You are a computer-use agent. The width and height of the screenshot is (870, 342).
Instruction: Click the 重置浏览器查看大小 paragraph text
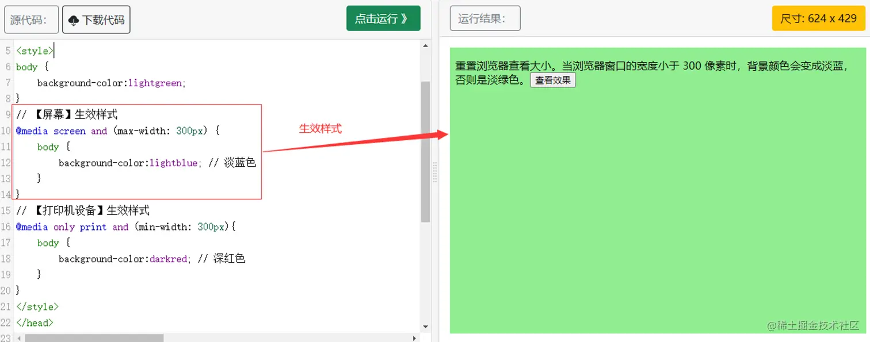652,73
